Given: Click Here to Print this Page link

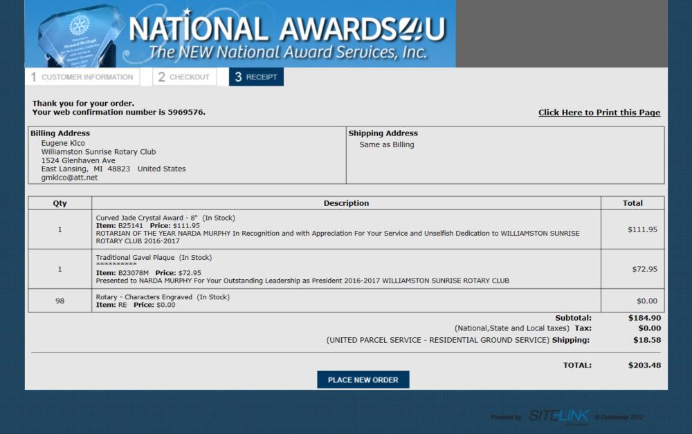Looking at the screenshot, I should [599, 113].
